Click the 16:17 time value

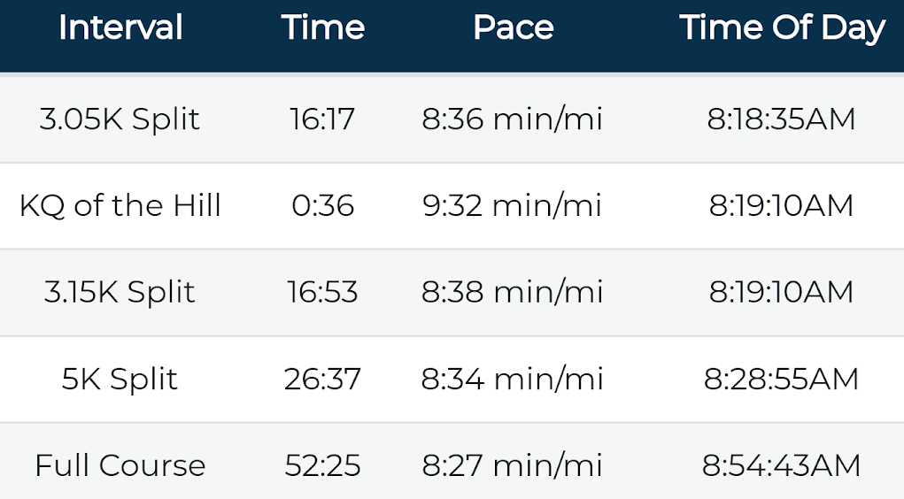tap(322, 119)
